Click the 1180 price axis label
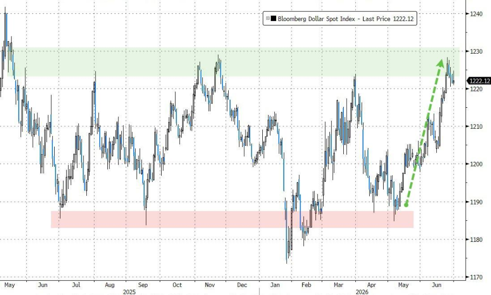 (476, 239)
